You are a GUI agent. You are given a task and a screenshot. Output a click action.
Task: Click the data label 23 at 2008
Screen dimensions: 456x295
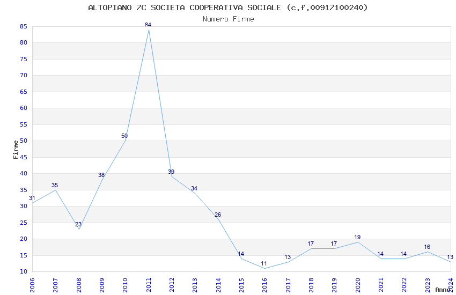(78, 224)
